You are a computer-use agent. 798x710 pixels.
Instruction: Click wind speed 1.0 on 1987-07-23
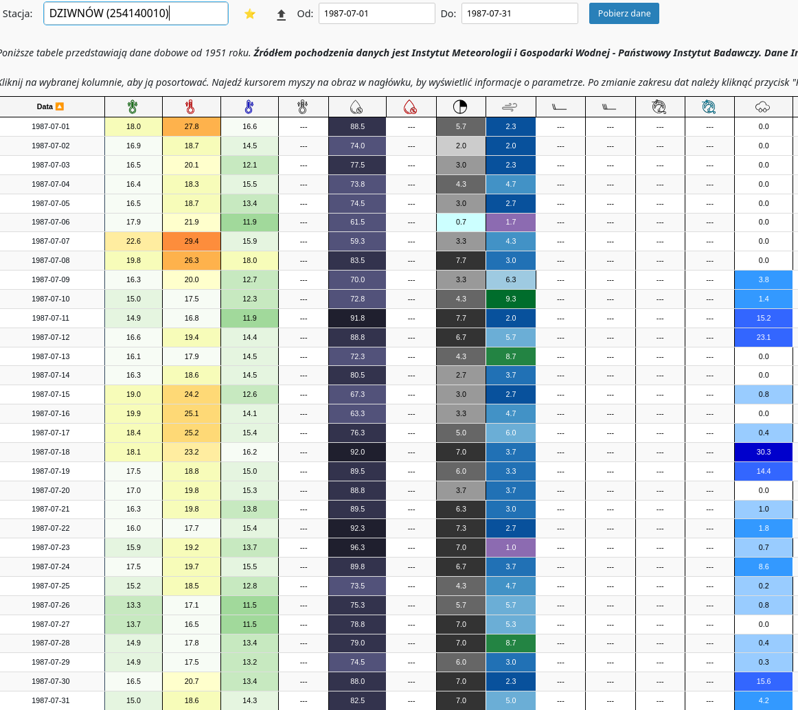tap(510, 547)
